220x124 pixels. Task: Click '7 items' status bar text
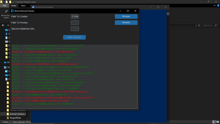click(x=5, y=122)
